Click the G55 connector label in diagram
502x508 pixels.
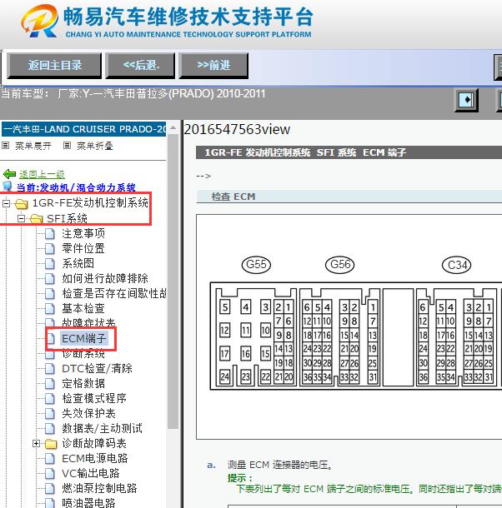[256, 265]
